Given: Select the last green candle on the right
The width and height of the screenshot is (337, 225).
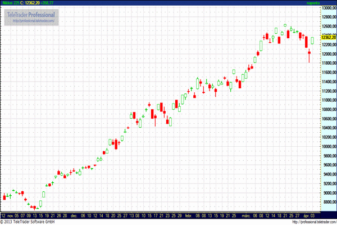Looking at the screenshot, I should tap(312, 40).
